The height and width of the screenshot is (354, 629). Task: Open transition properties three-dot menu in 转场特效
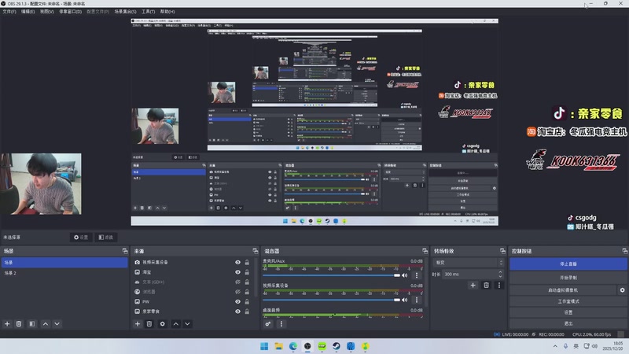(x=499, y=286)
